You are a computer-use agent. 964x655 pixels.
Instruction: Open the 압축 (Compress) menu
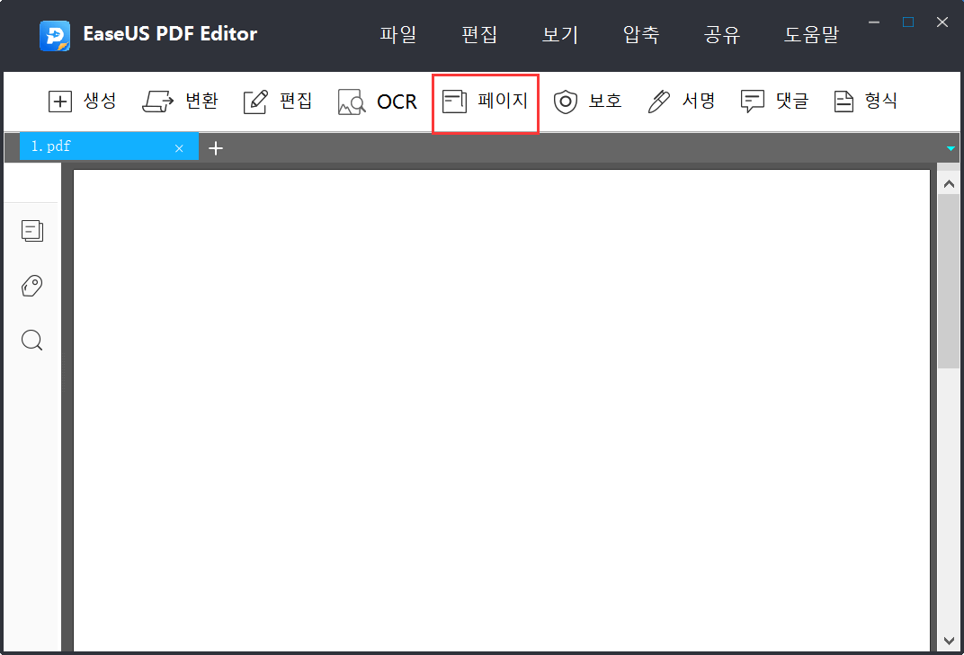coord(640,34)
